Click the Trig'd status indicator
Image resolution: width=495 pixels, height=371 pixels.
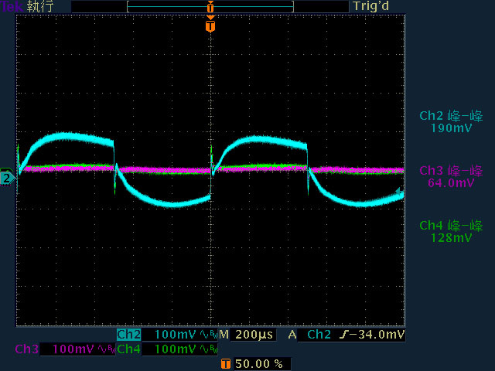[x=371, y=6]
